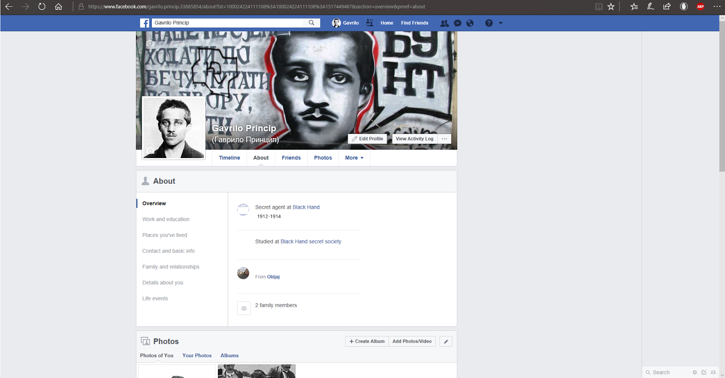The image size is (725, 378).
Task: Click the Facebook logo icon
Action: tap(145, 23)
